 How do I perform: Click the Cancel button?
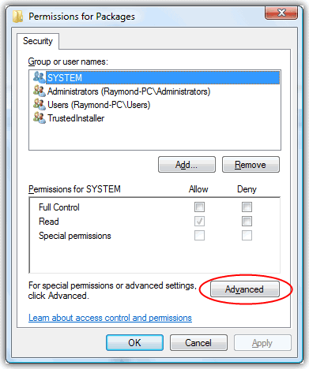[x=198, y=343]
